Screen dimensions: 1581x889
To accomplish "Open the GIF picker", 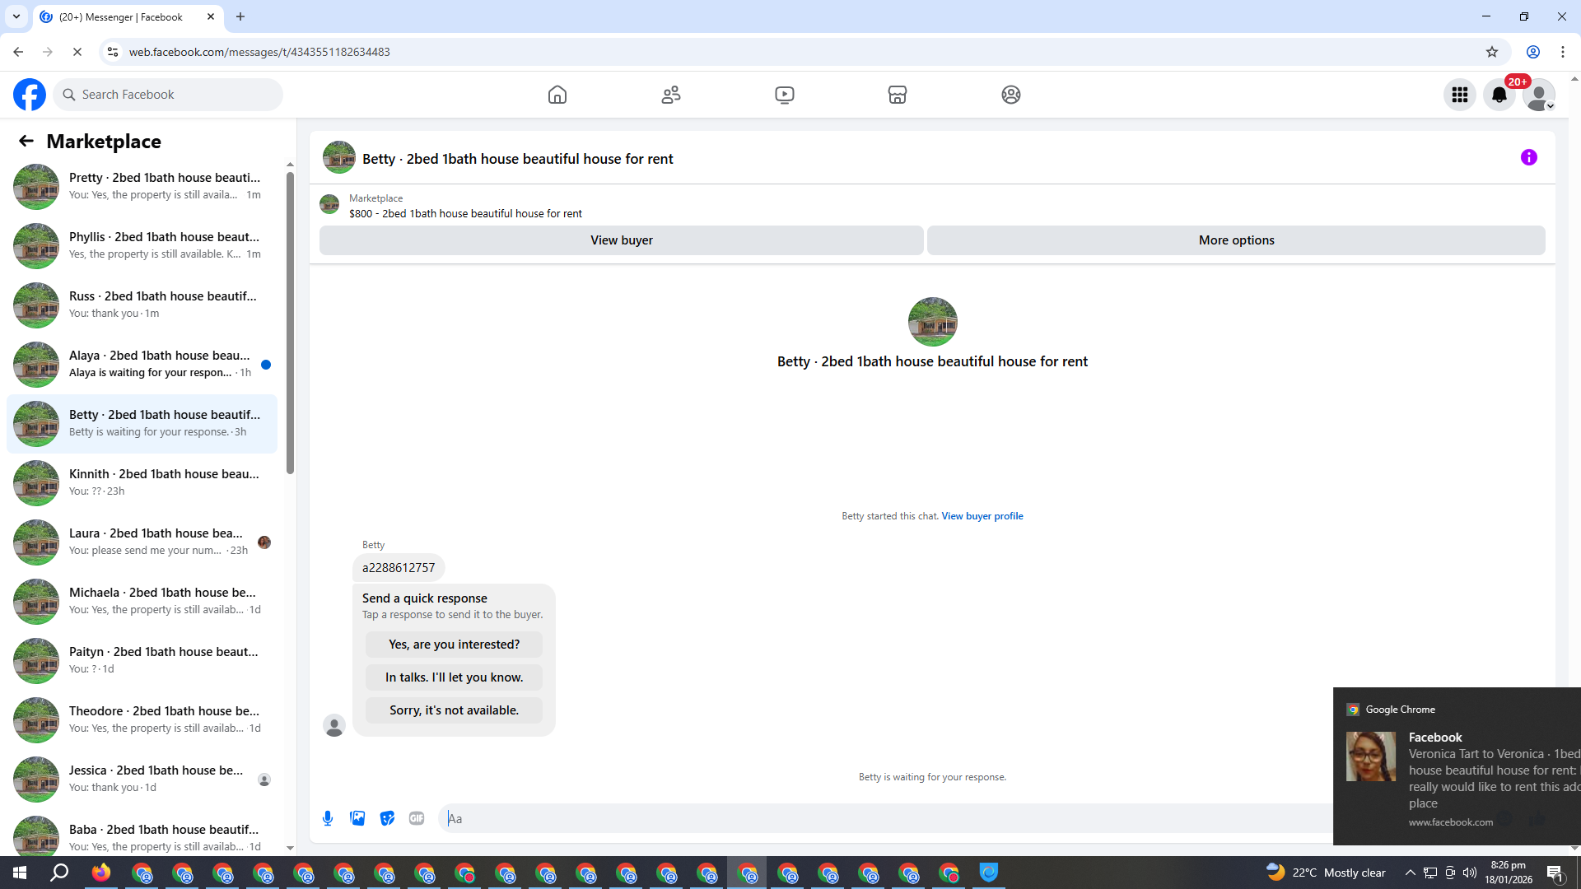I will coord(417,818).
